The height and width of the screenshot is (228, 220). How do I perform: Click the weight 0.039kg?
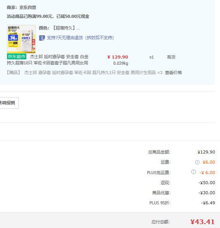(121, 64)
